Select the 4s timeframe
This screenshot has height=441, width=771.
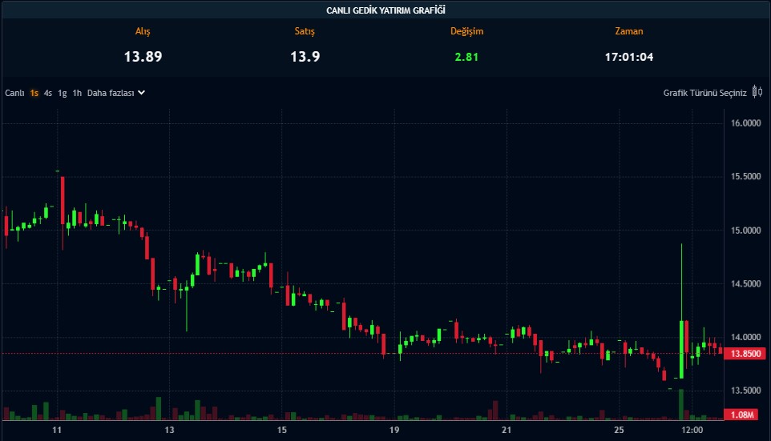click(48, 93)
